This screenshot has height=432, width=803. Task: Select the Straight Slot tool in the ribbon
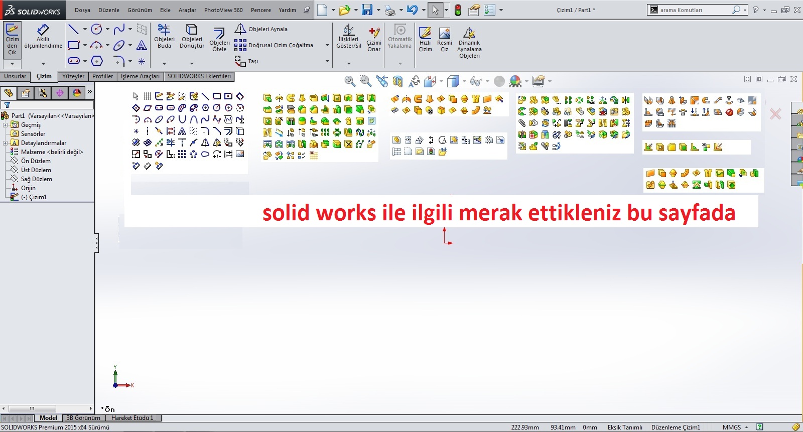[x=73, y=61]
